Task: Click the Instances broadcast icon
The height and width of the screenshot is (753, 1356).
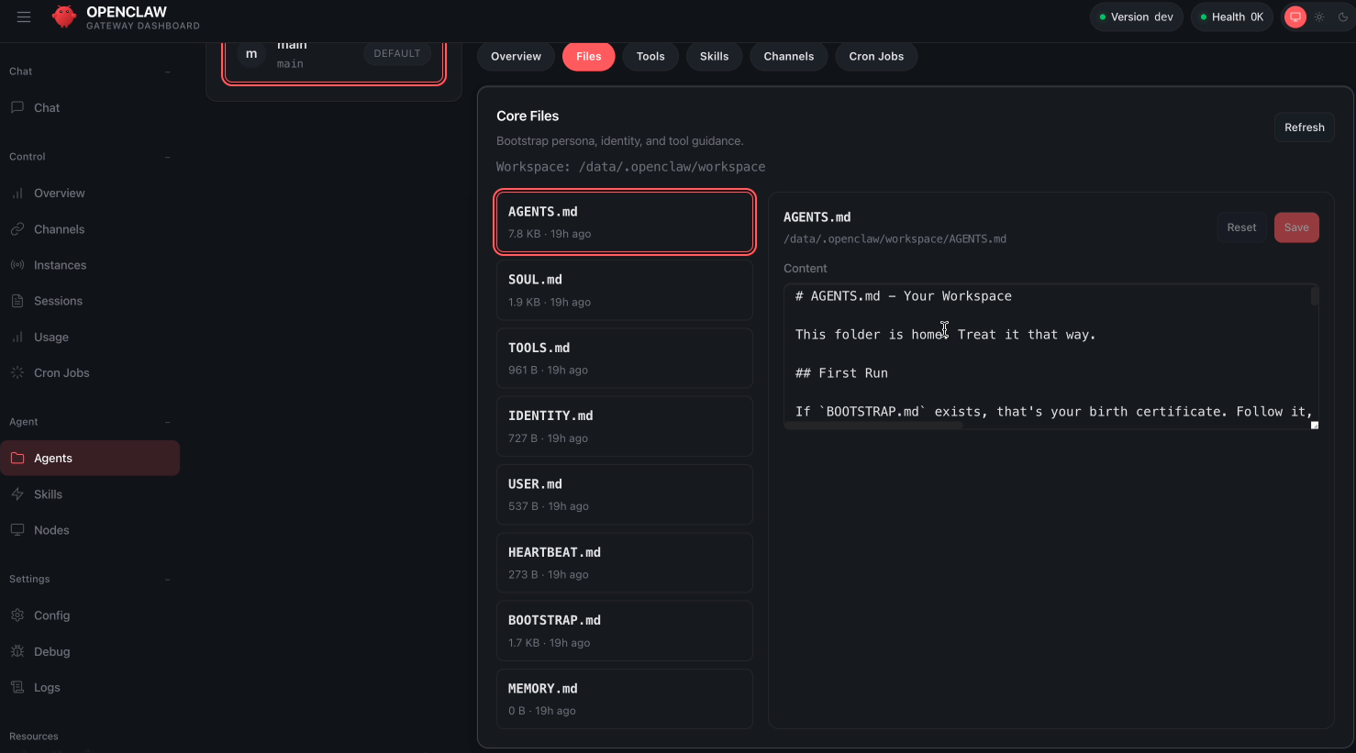Action: coord(17,265)
